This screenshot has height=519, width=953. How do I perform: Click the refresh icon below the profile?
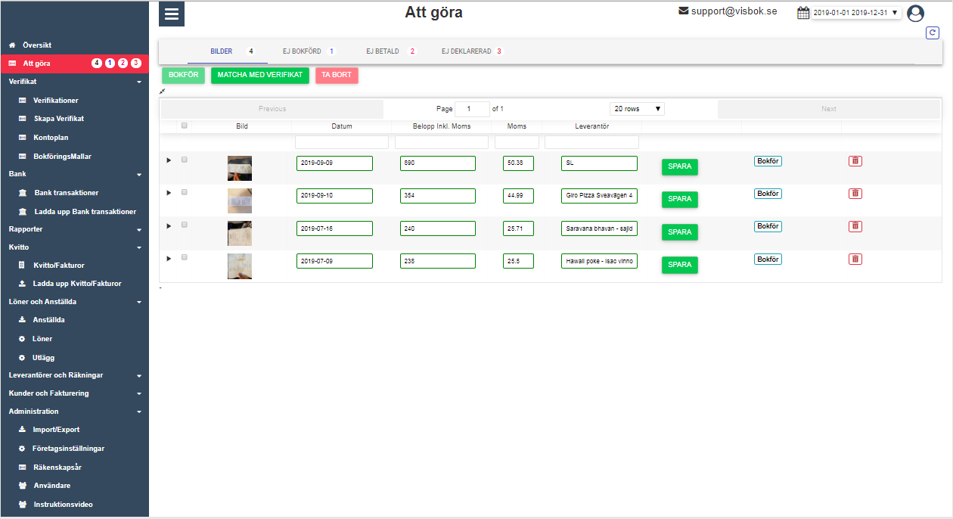pos(933,33)
